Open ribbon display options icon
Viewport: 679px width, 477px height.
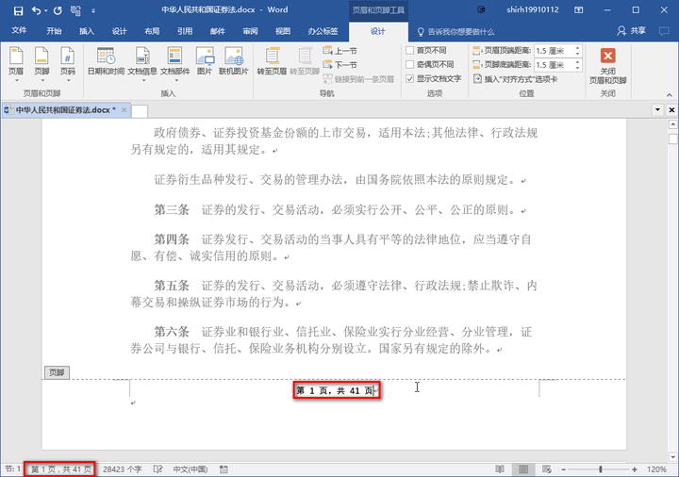pos(578,10)
